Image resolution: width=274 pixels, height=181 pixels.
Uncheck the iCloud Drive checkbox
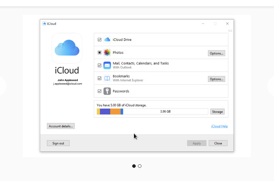point(99,39)
